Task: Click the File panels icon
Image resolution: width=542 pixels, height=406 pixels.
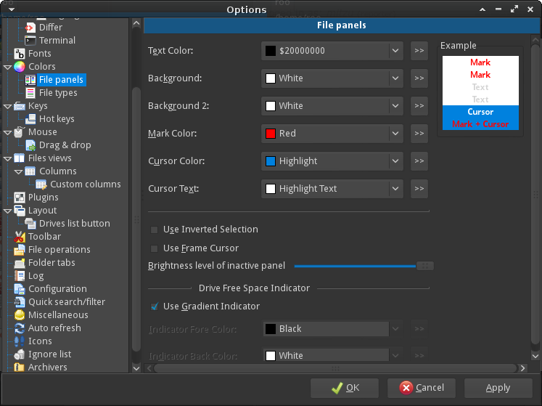Action: pos(30,80)
